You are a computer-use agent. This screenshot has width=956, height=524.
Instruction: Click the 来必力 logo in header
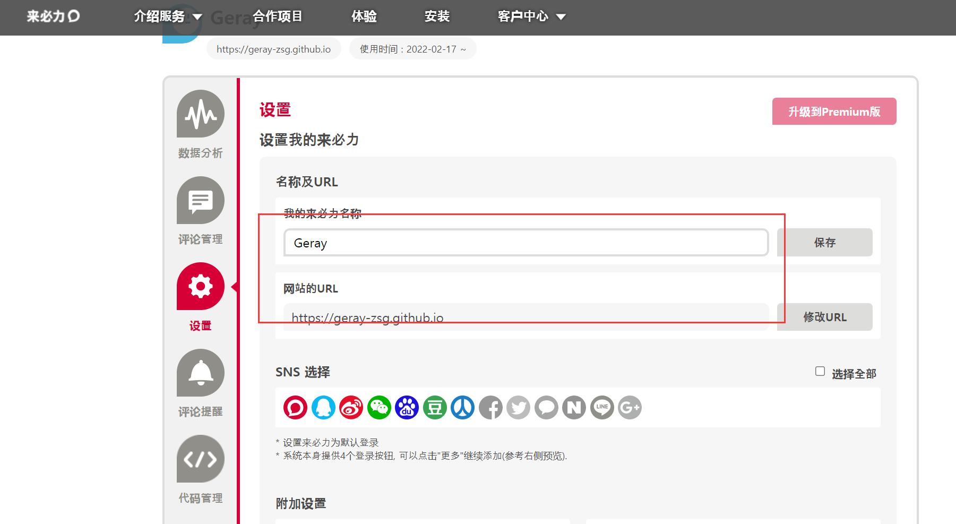pyautogui.click(x=53, y=16)
